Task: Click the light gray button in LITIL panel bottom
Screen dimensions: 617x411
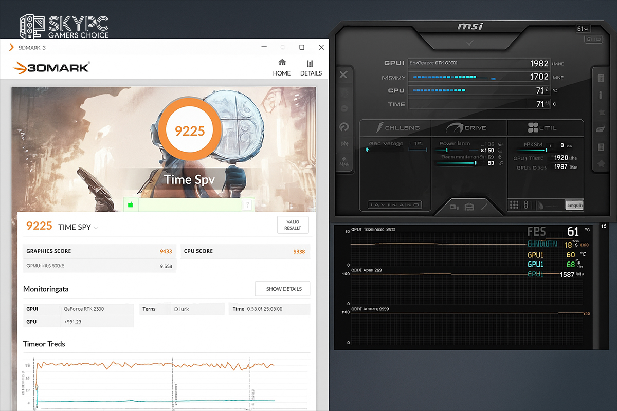Action: [x=574, y=205]
